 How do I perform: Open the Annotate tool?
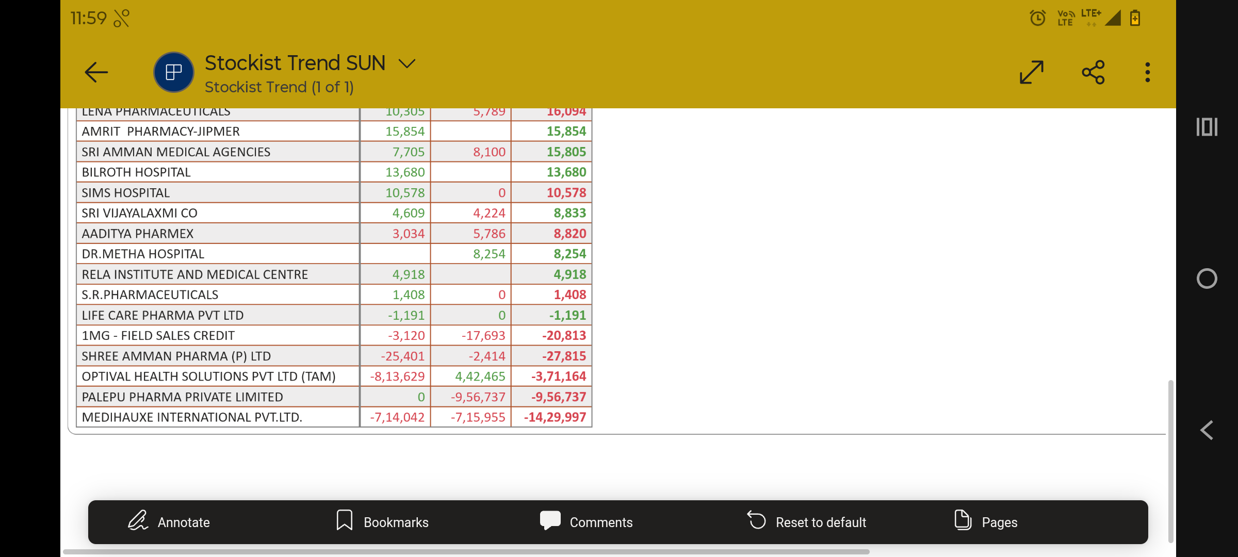point(169,521)
